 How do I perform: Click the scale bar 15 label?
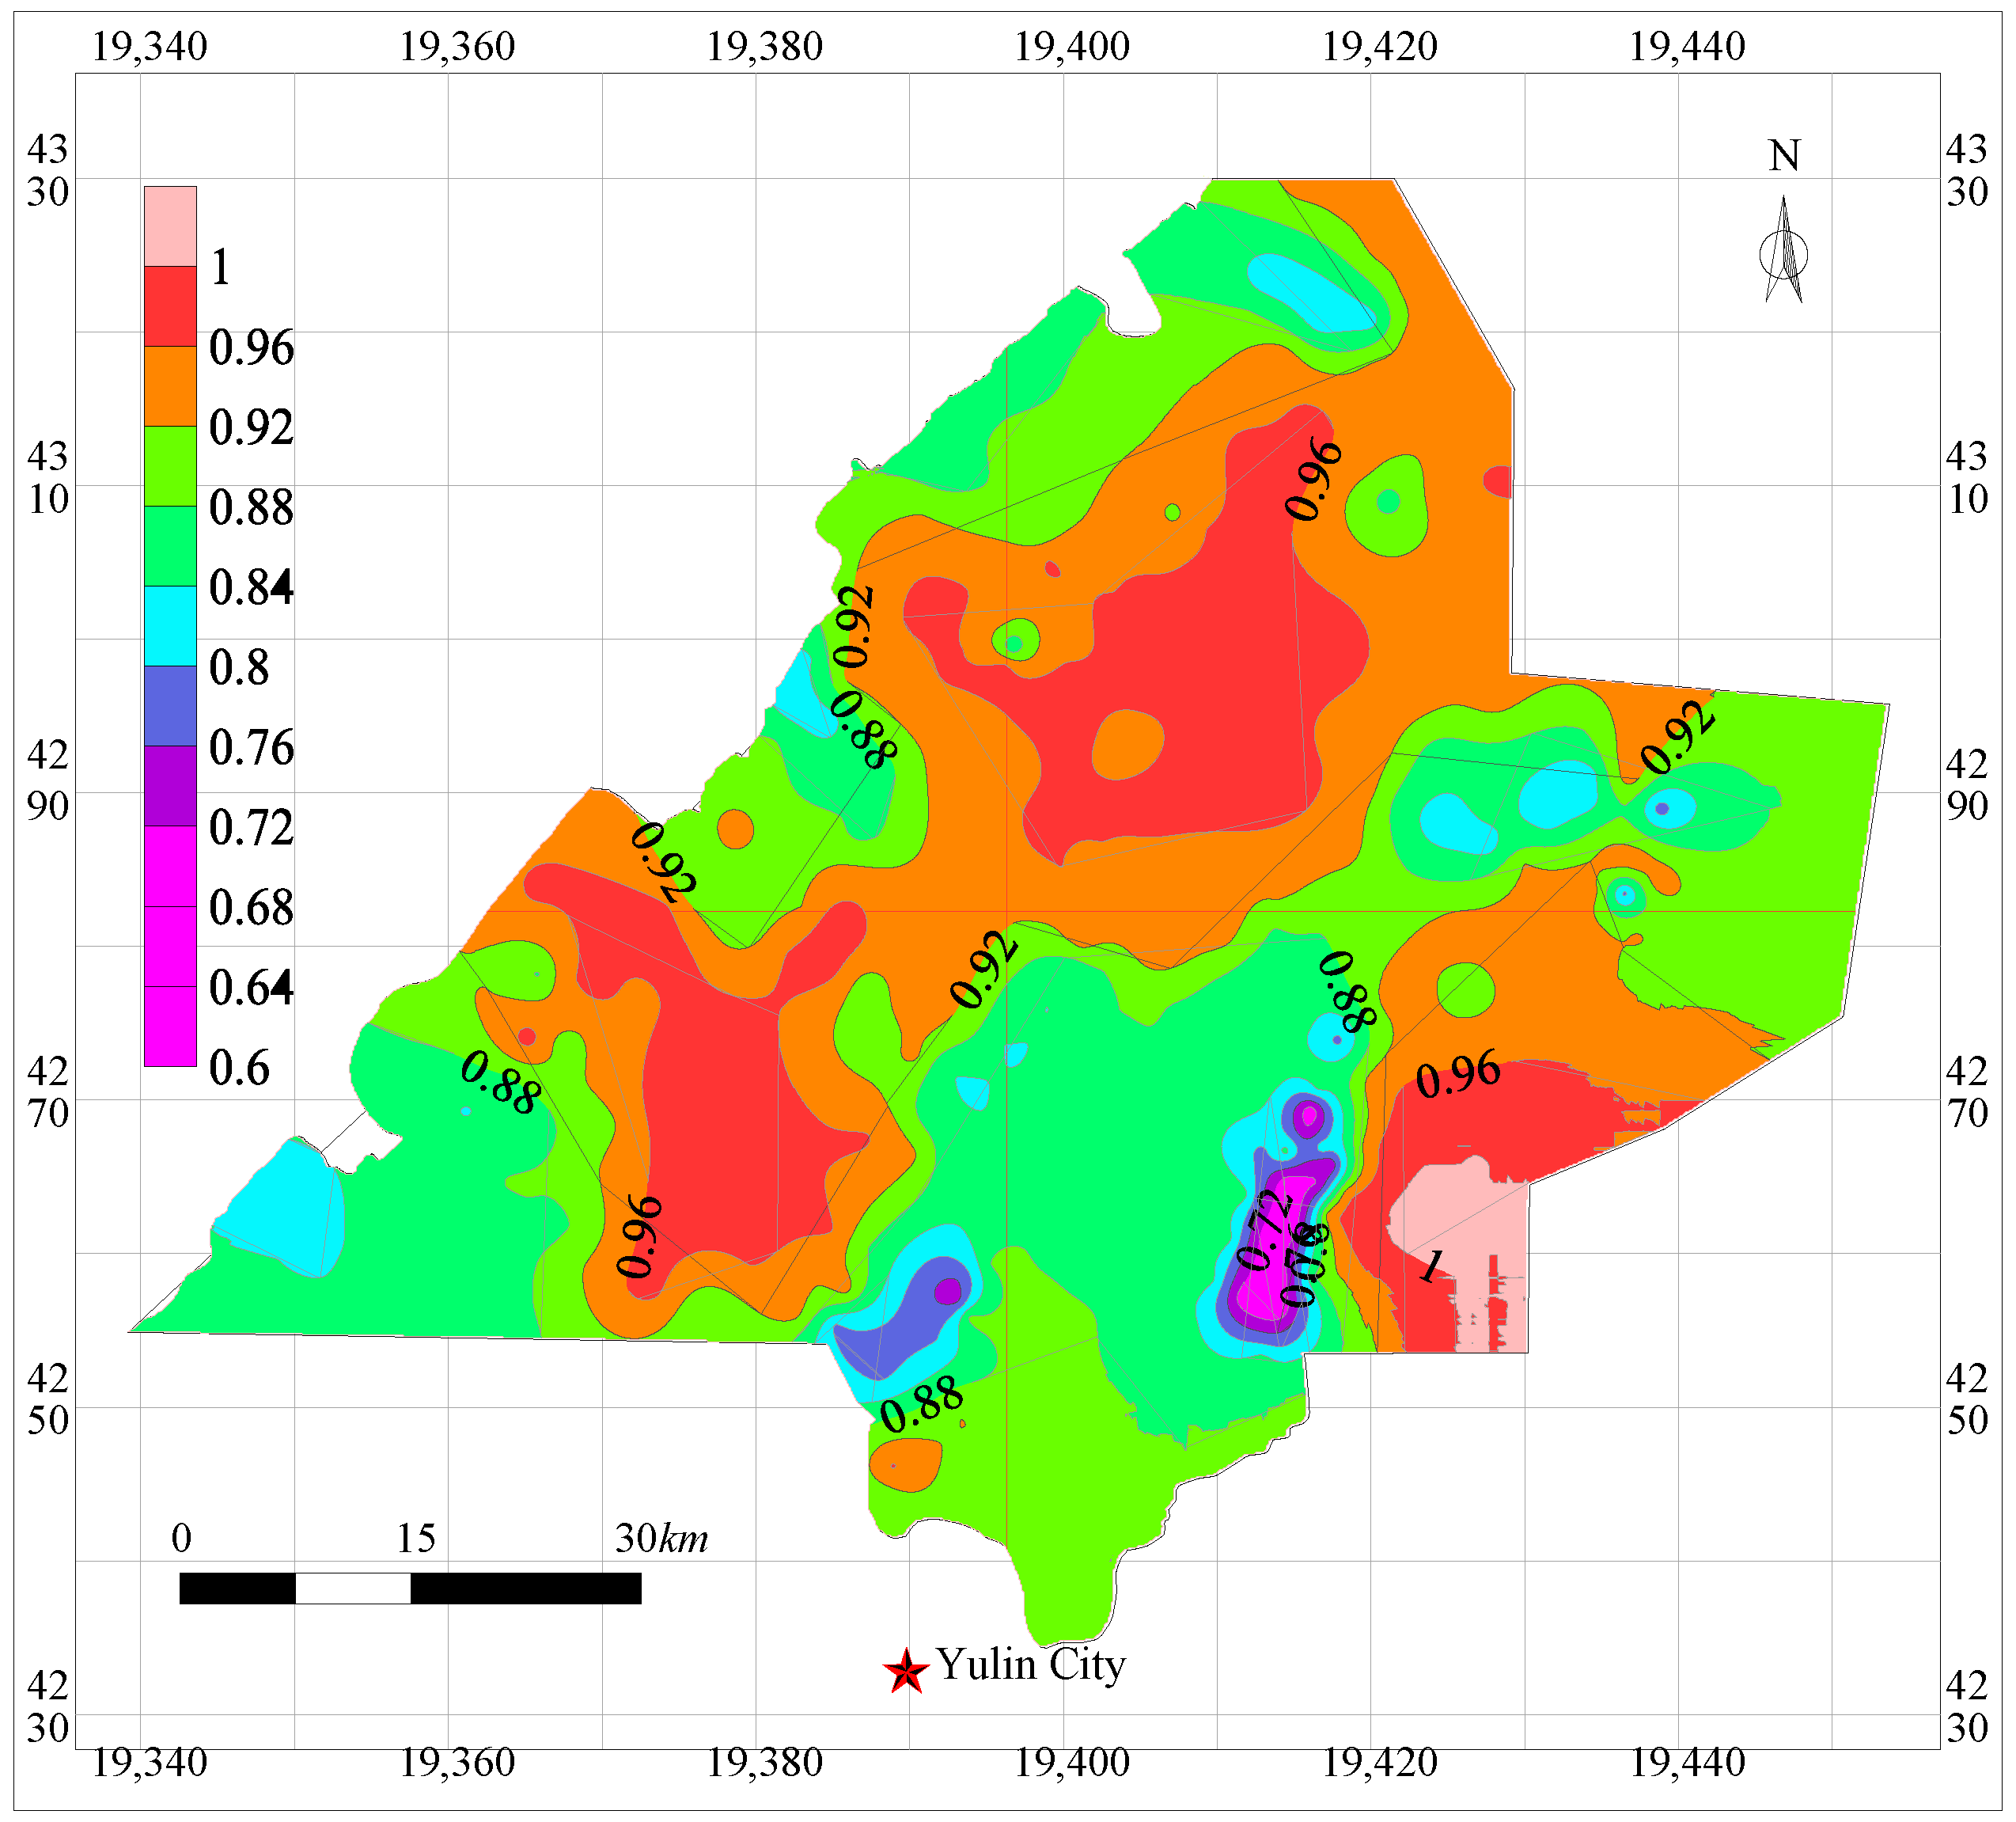[x=415, y=1539]
